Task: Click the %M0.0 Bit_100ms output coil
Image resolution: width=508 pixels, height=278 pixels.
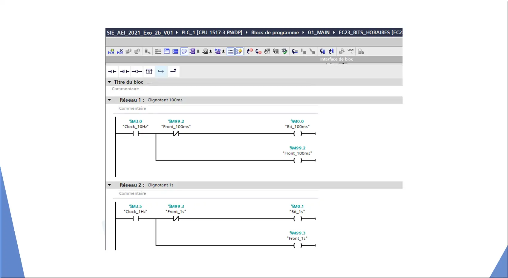Action: (298, 134)
